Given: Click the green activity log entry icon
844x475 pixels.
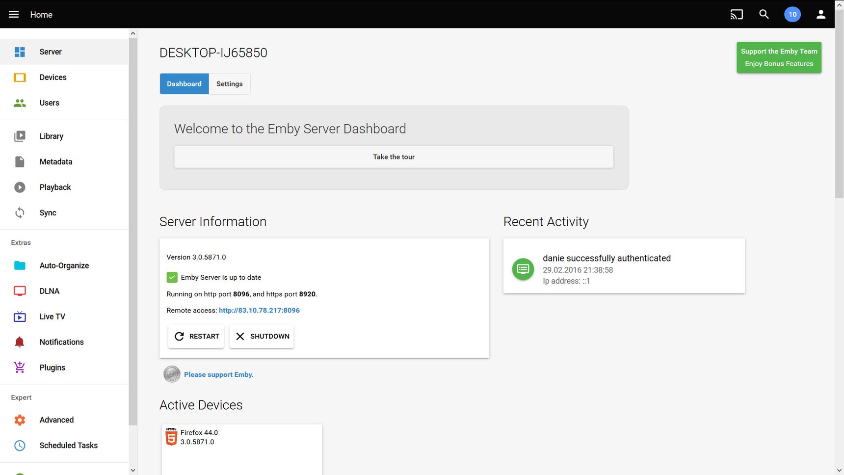Looking at the screenshot, I should click(x=523, y=269).
